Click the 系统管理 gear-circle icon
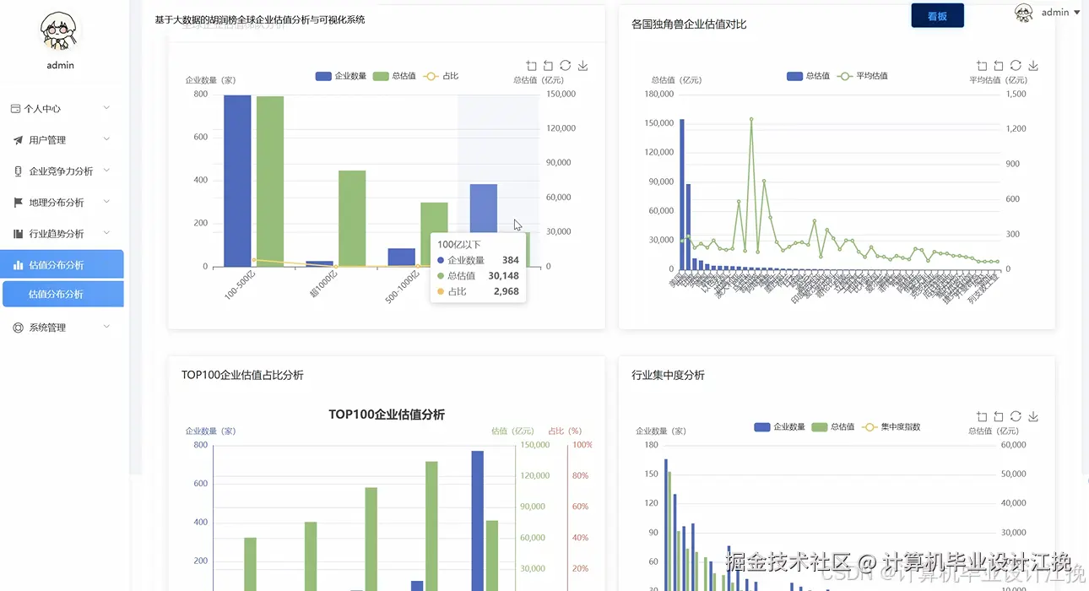Viewport: 1089px width, 591px height. [x=18, y=328]
